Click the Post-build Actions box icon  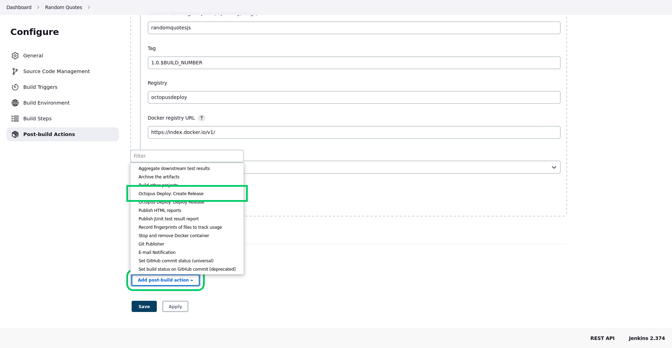[15, 134]
